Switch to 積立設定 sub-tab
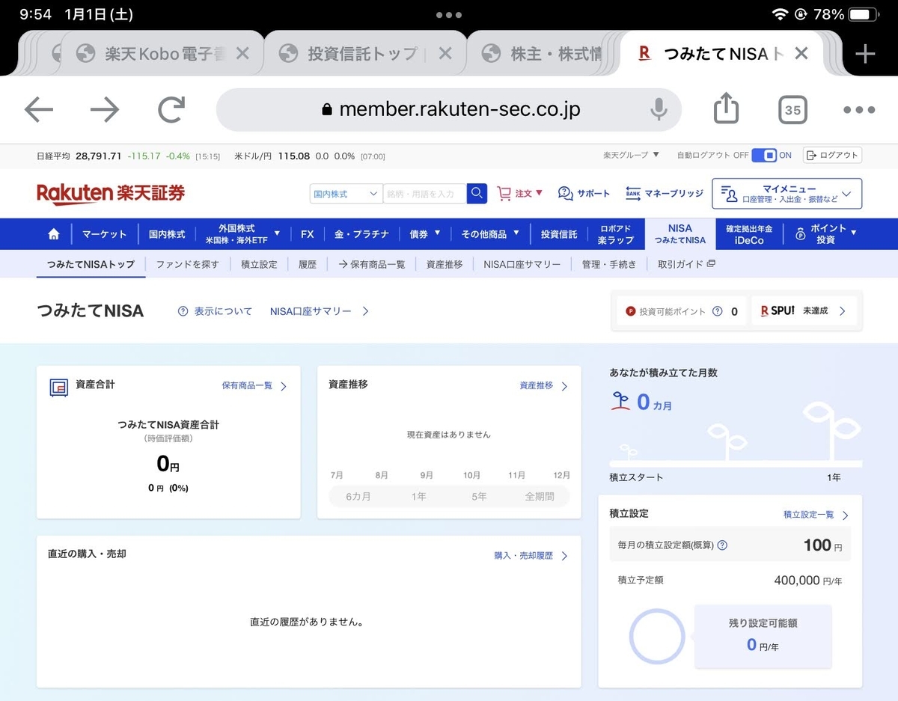The height and width of the screenshot is (701, 898). point(259,264)
